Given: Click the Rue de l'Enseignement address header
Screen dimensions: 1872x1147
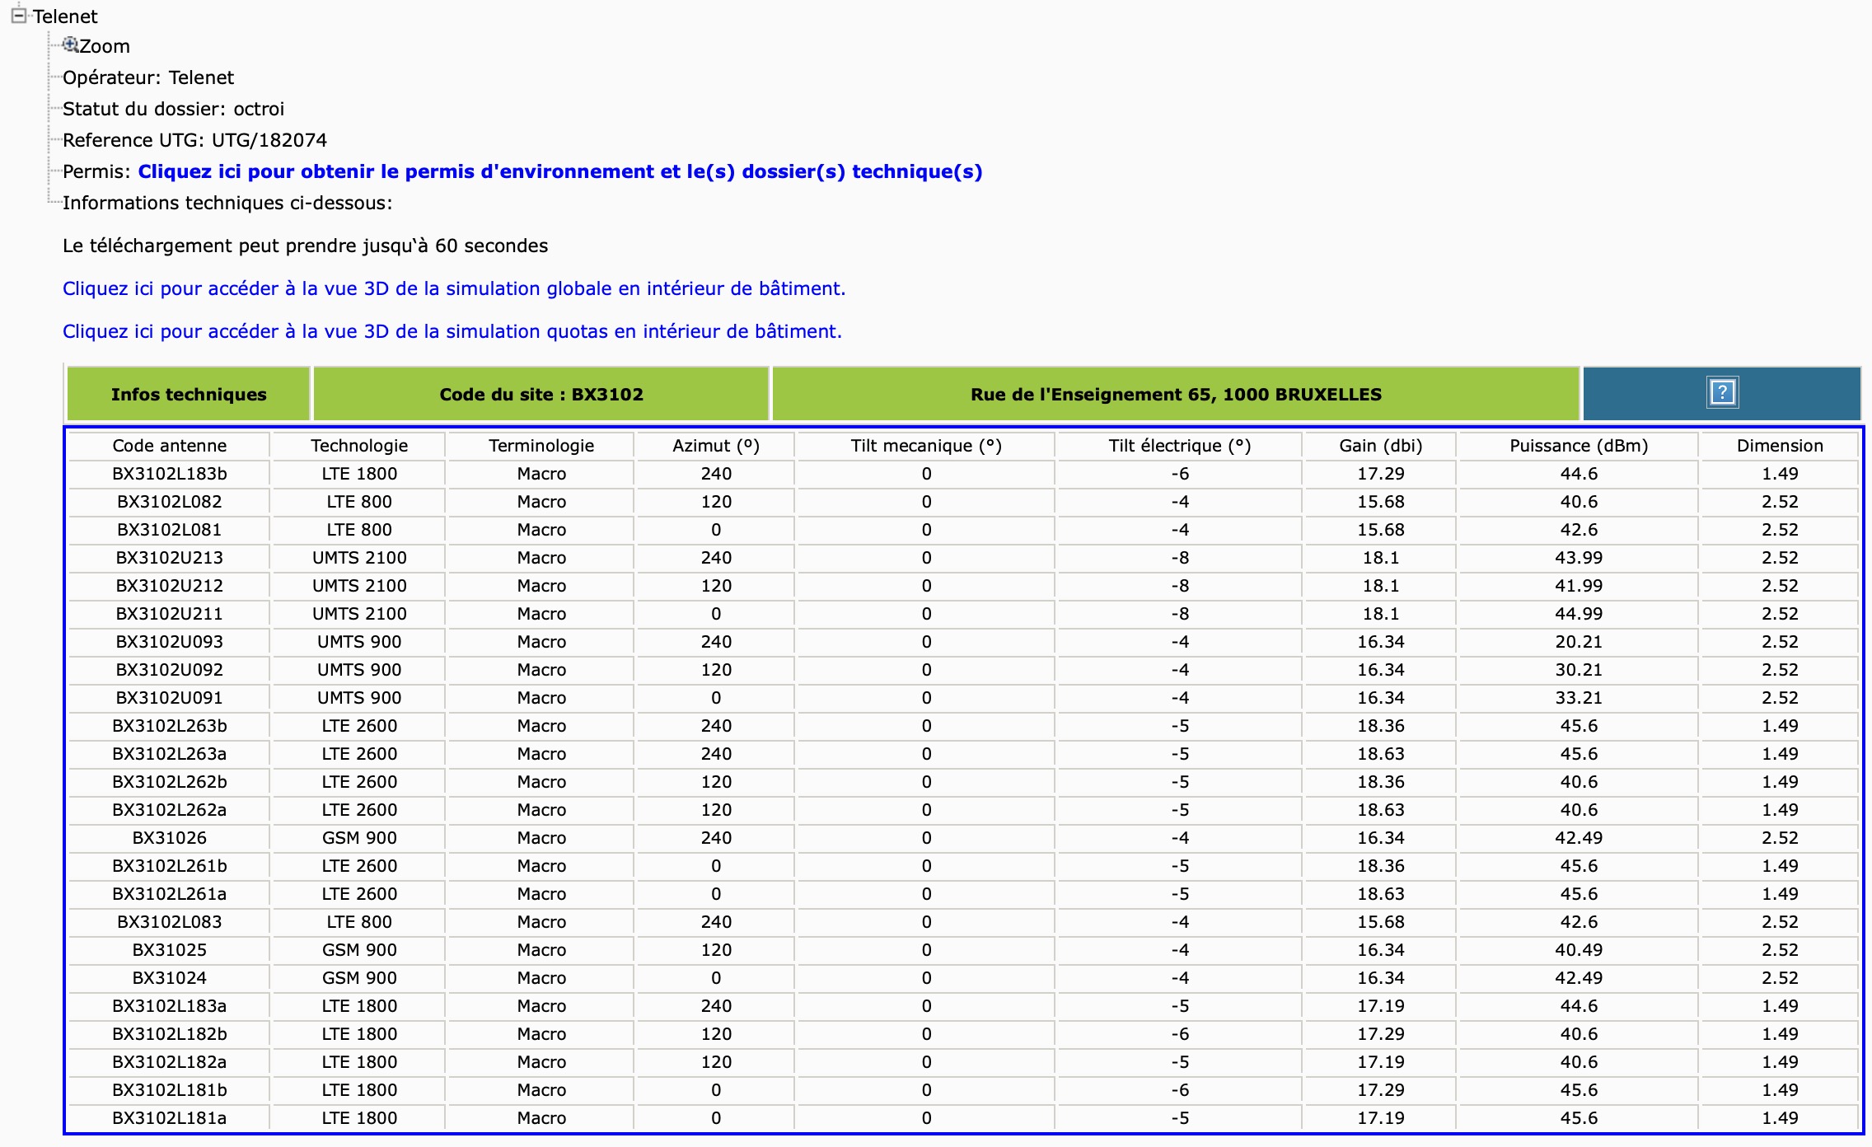Looking at the screenshot, I should pos(1176,394).
